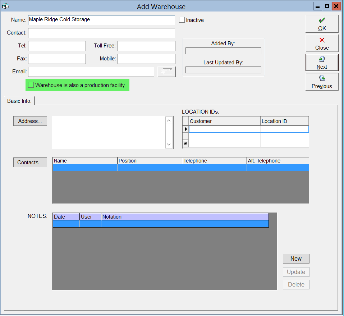Click the Customer column header in Location IDs
The height and width of the screenshot is (316, 344).
coord(225,121)
